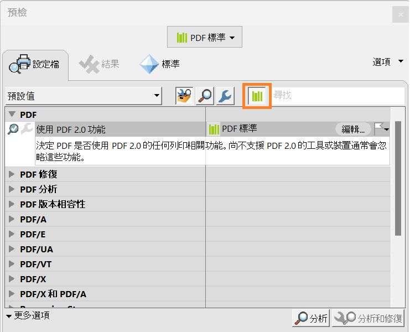Expand 更多選項 at the bottom
Image resolution: width=410 pixels, height=332 pixels.
[28, 315]
